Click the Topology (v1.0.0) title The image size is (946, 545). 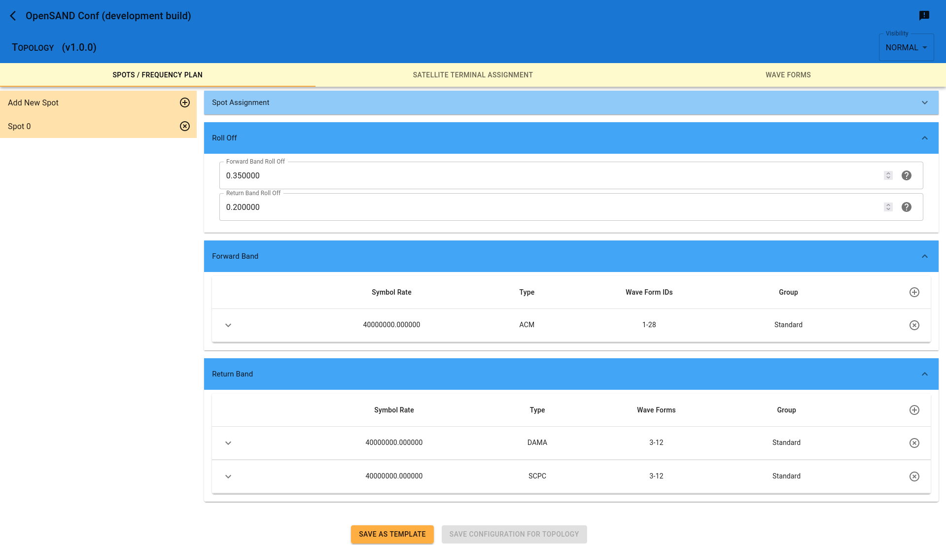[x=54, y=47]
